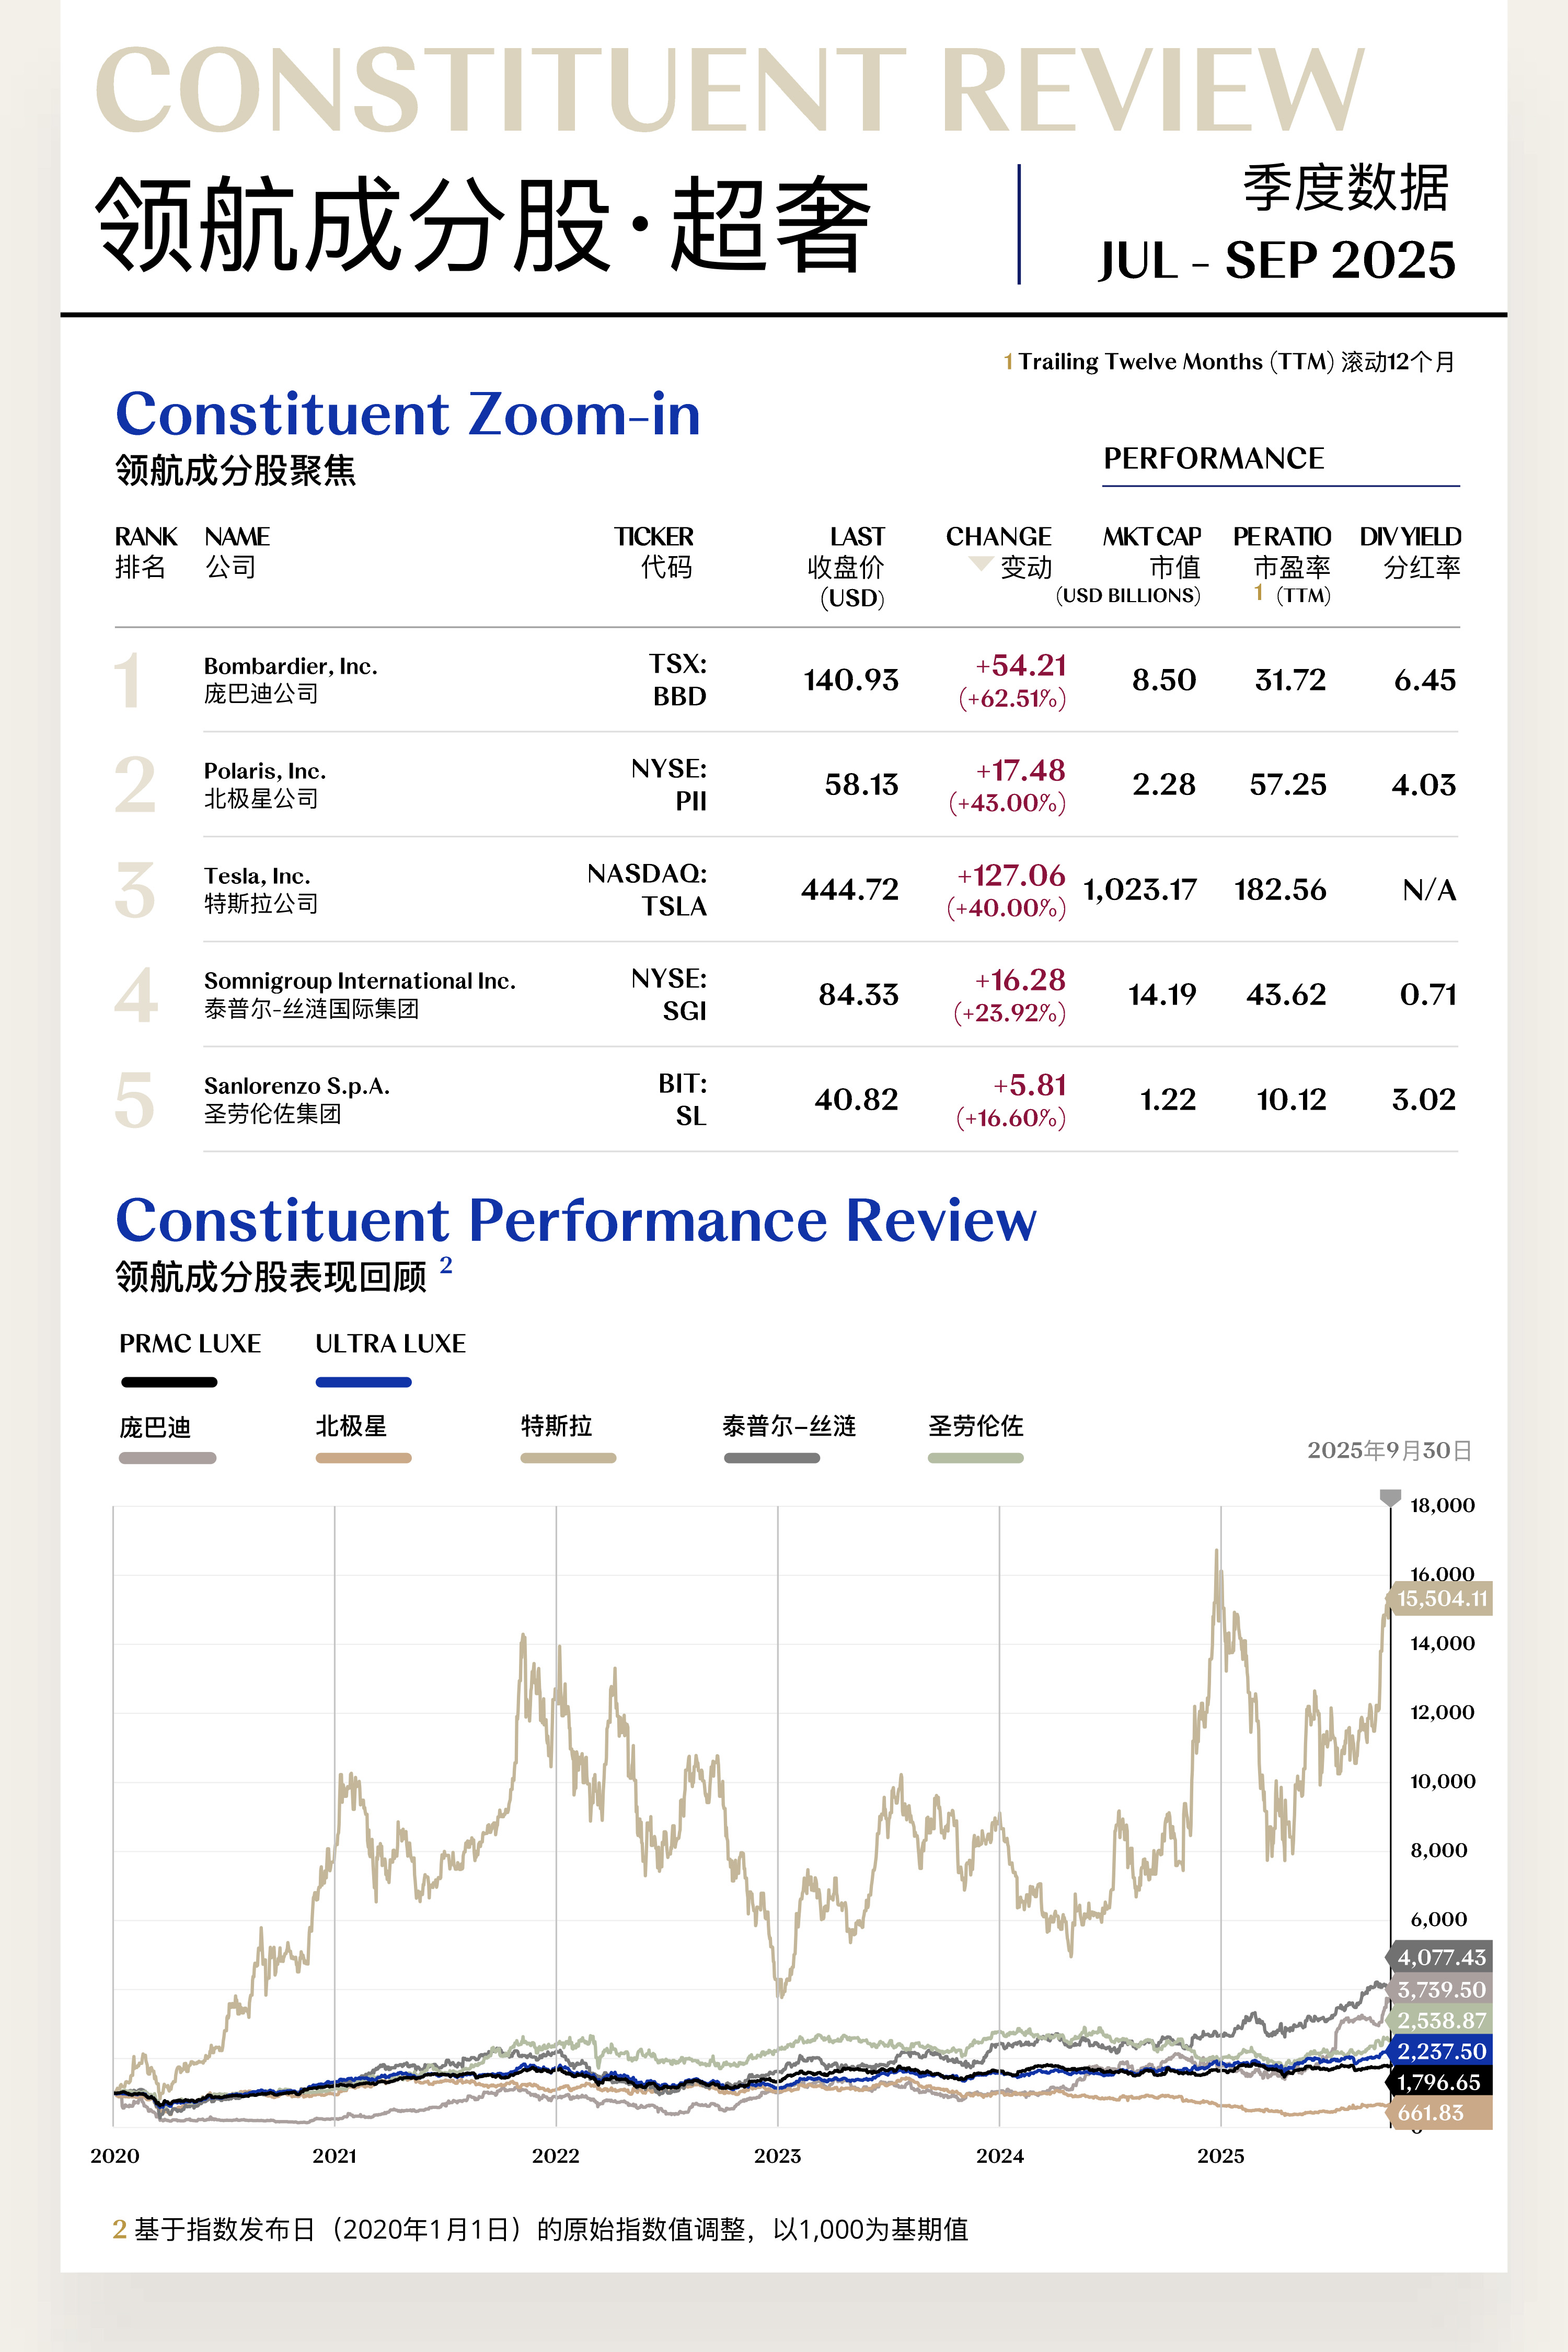
Task: Click the 2023 x-axis year label
Action: pyautogui.click(x=777, y=2156)
